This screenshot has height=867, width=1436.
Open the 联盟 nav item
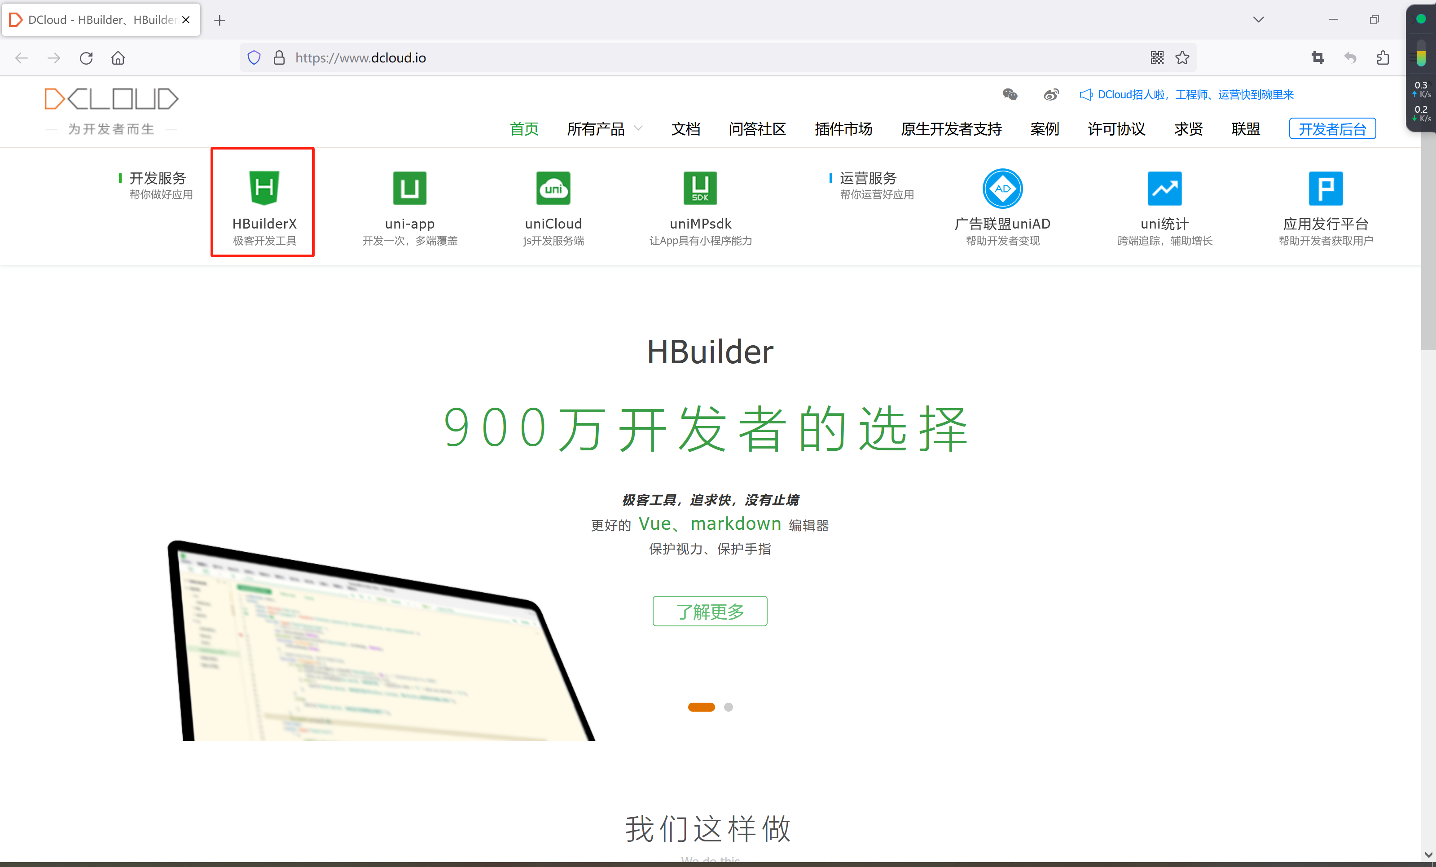[x=1246, y=129]
